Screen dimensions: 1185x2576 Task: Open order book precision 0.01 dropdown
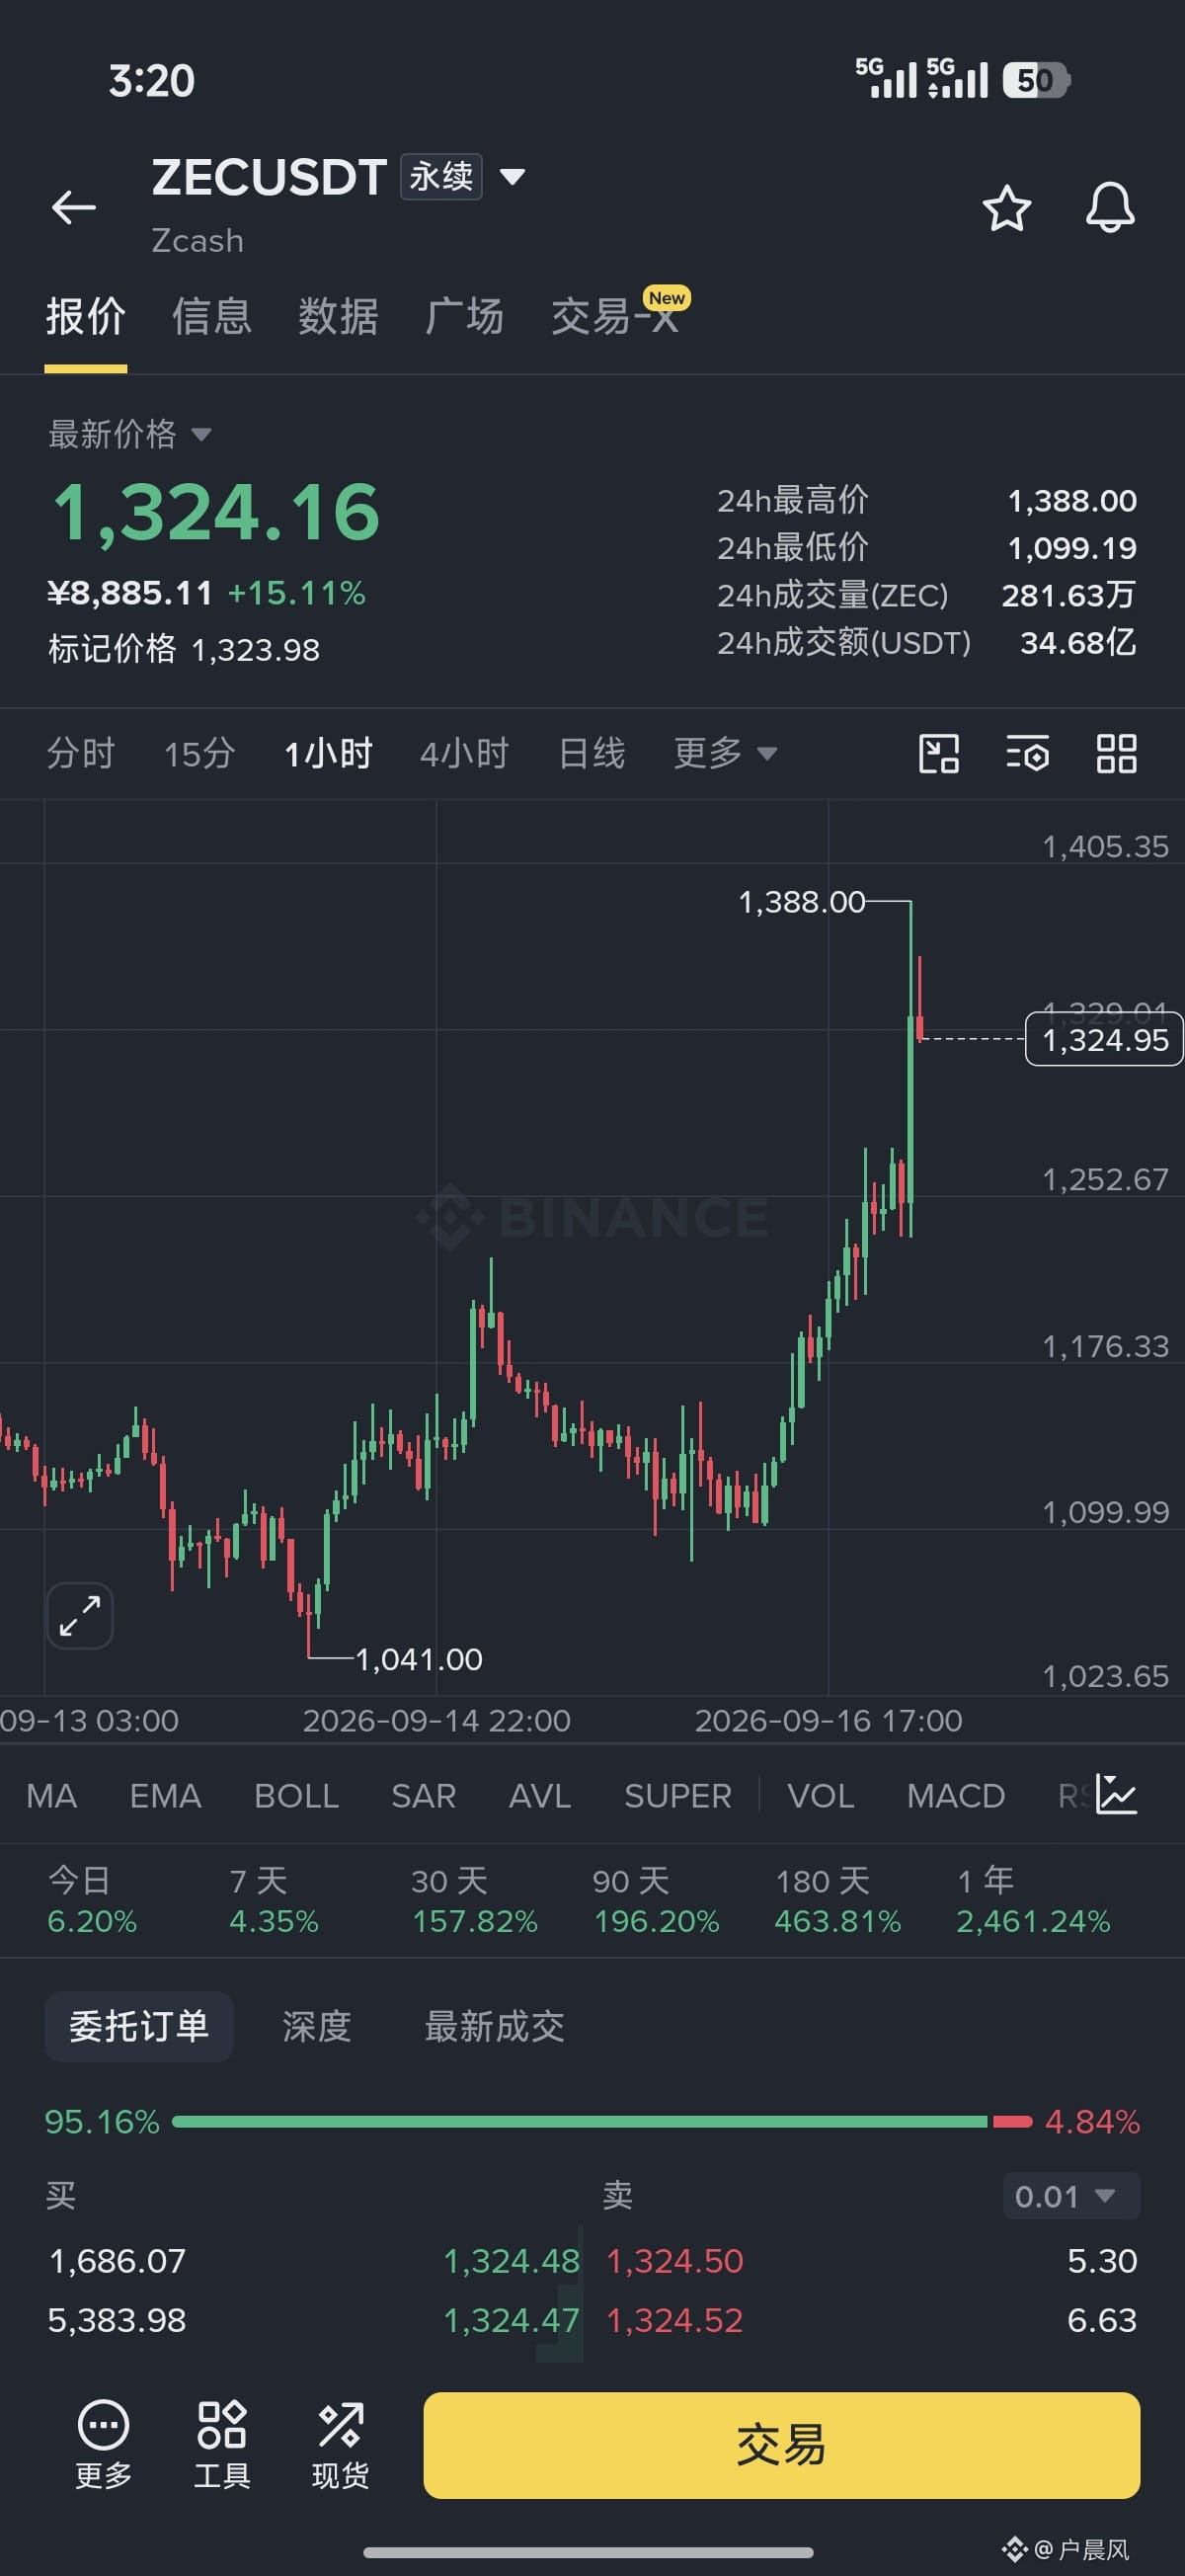(1071, 2196)
